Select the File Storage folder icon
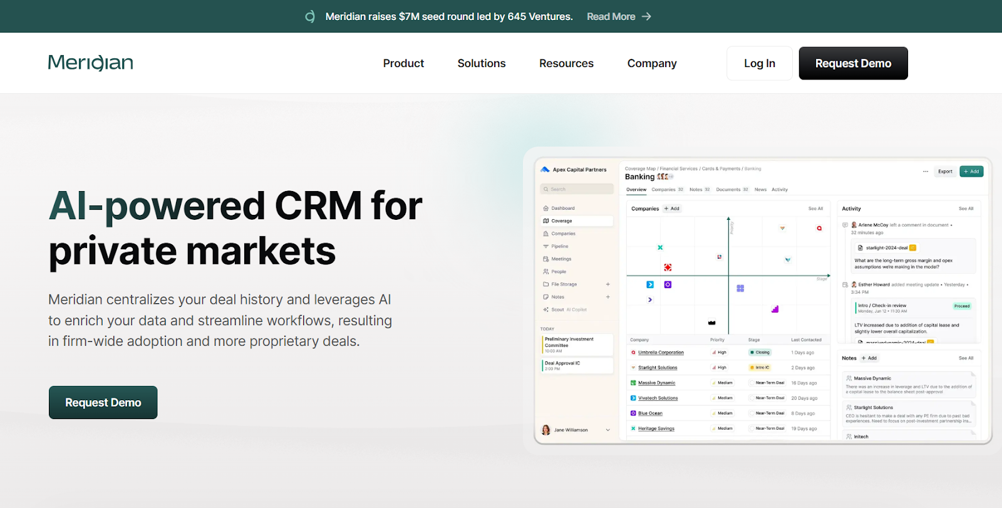This screenshot has width=1002, height=508. 546,284
